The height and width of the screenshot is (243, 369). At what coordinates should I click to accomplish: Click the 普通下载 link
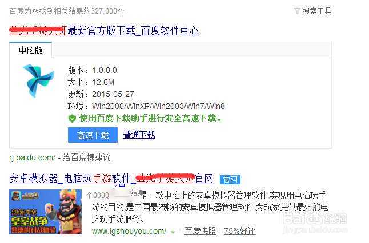point(139,135)
